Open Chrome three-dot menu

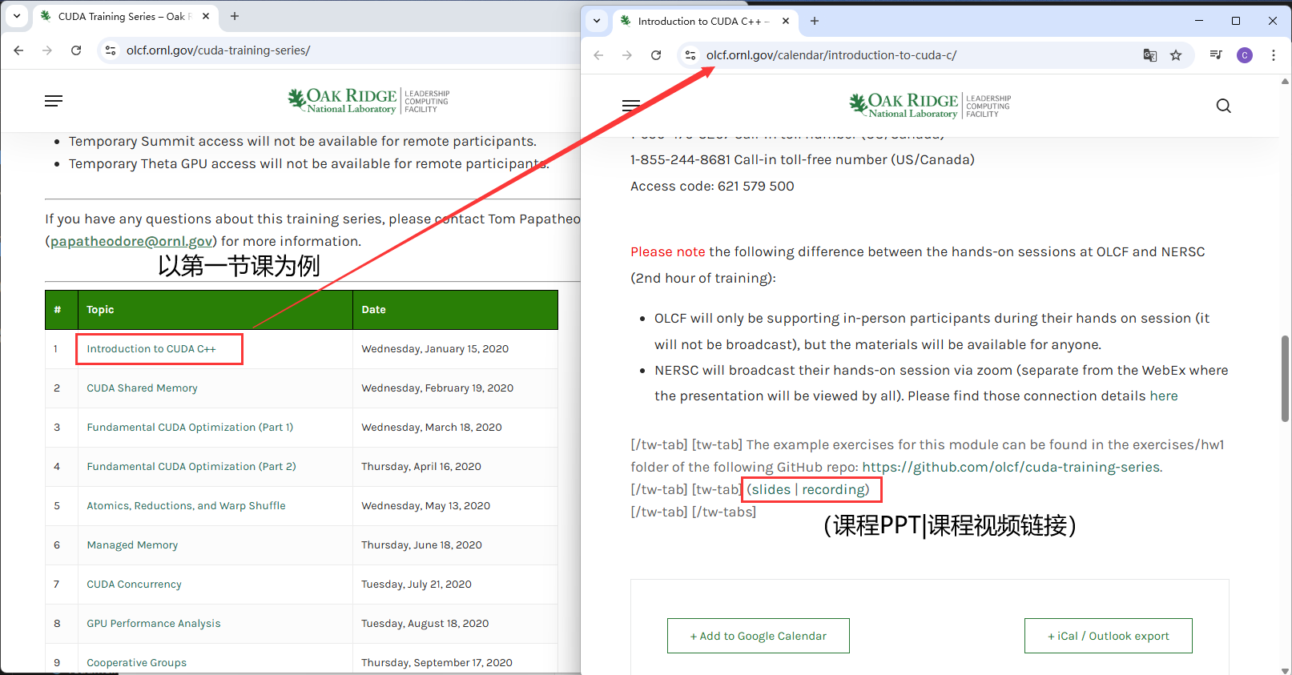click(1274, 55)
